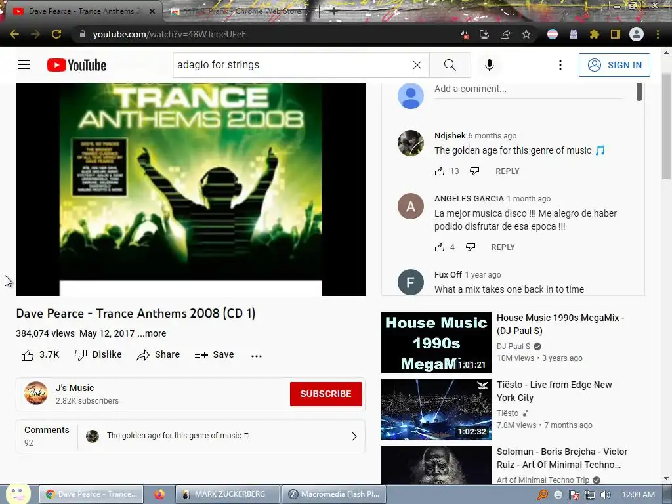Click the page vertical scrollbar thumb

(x=666, y=126)
